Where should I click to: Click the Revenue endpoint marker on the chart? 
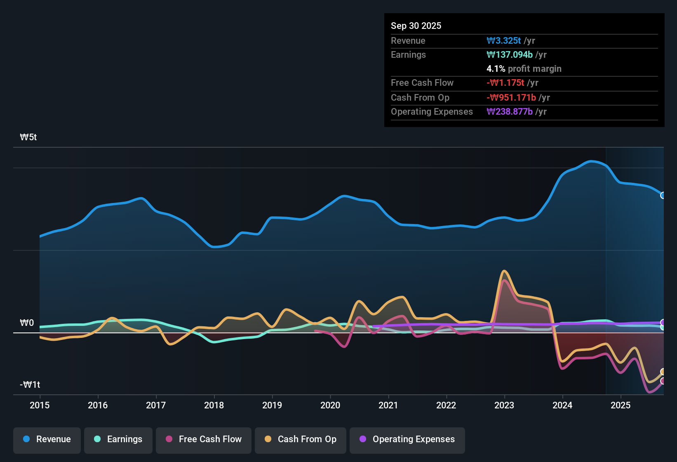click(x=663, y=195)
